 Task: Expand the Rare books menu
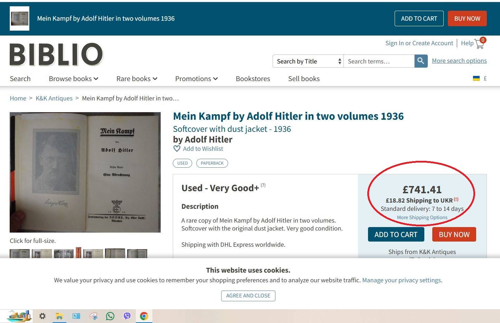137,79
